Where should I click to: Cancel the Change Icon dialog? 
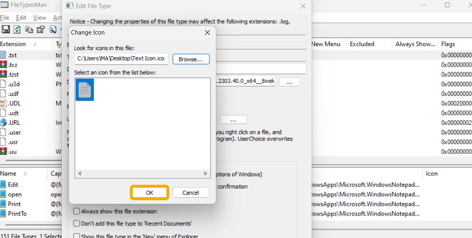coord(191,192)
